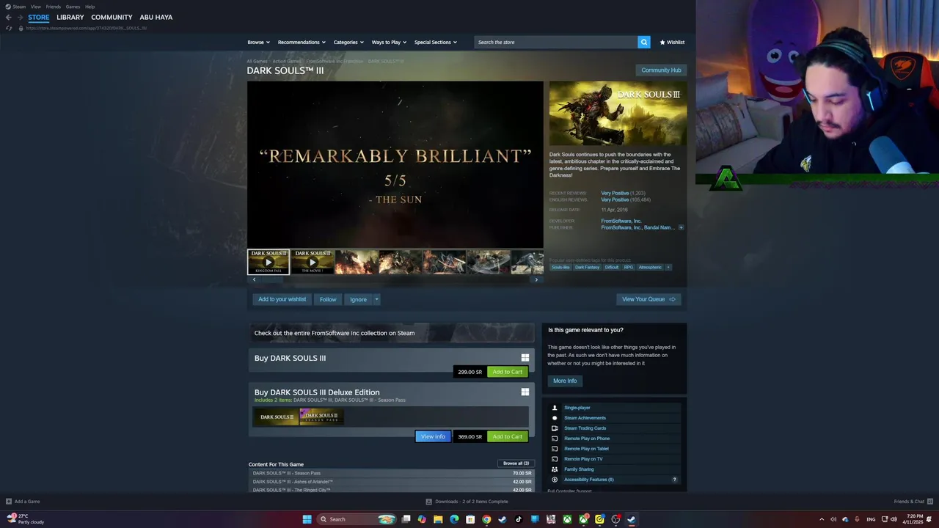Click the Remote Play on Phone cast icon
Viewport: 939px width, 528px height.
point(555,439)
